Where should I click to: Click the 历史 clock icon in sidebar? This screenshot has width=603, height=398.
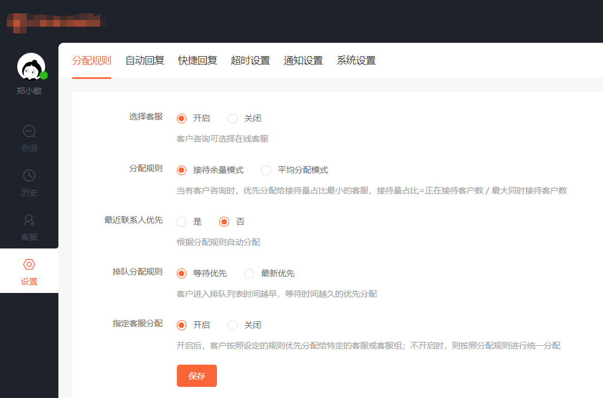click(x=29, y=176)
